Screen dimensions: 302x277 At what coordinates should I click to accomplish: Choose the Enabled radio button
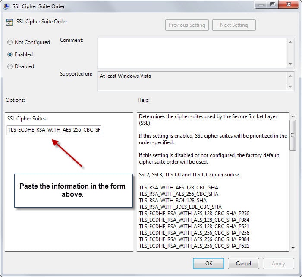click(10, 54)
